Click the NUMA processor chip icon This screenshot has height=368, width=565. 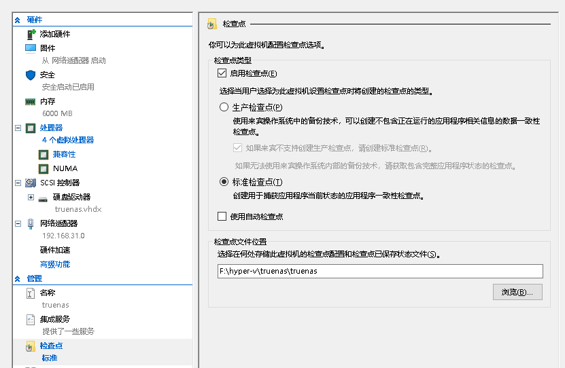pos(44,168)
